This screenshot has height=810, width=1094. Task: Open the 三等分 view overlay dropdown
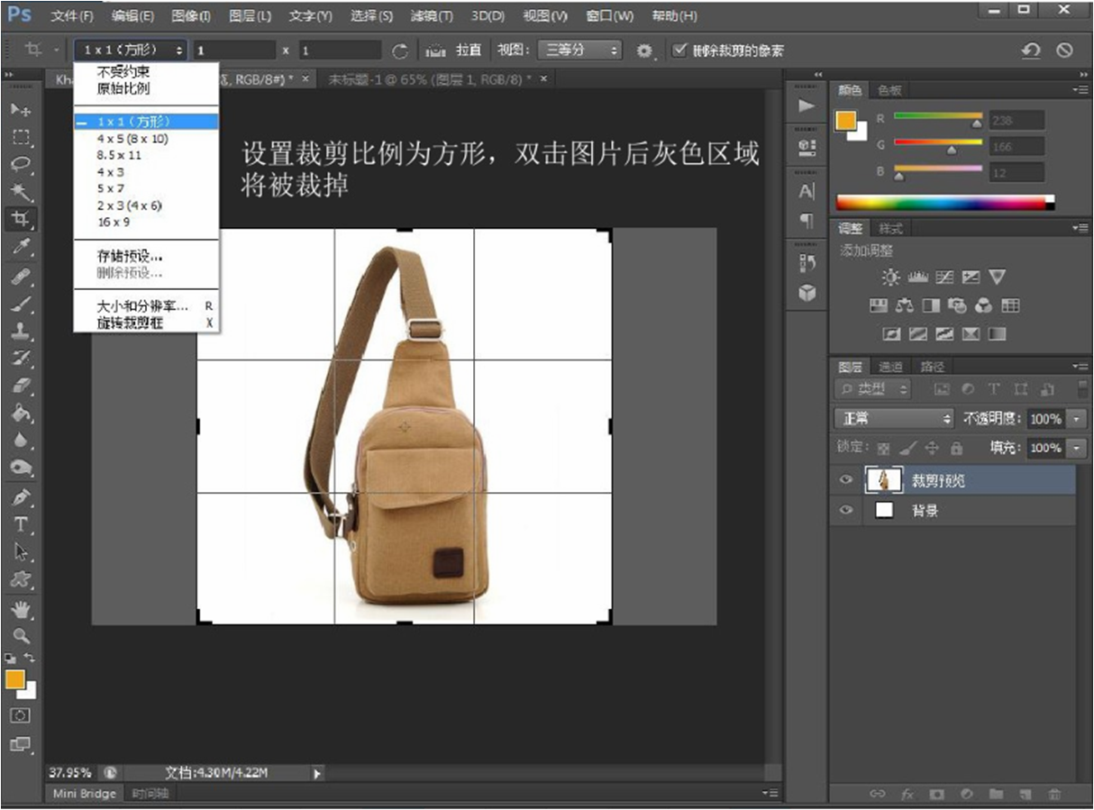pos(579,50)
